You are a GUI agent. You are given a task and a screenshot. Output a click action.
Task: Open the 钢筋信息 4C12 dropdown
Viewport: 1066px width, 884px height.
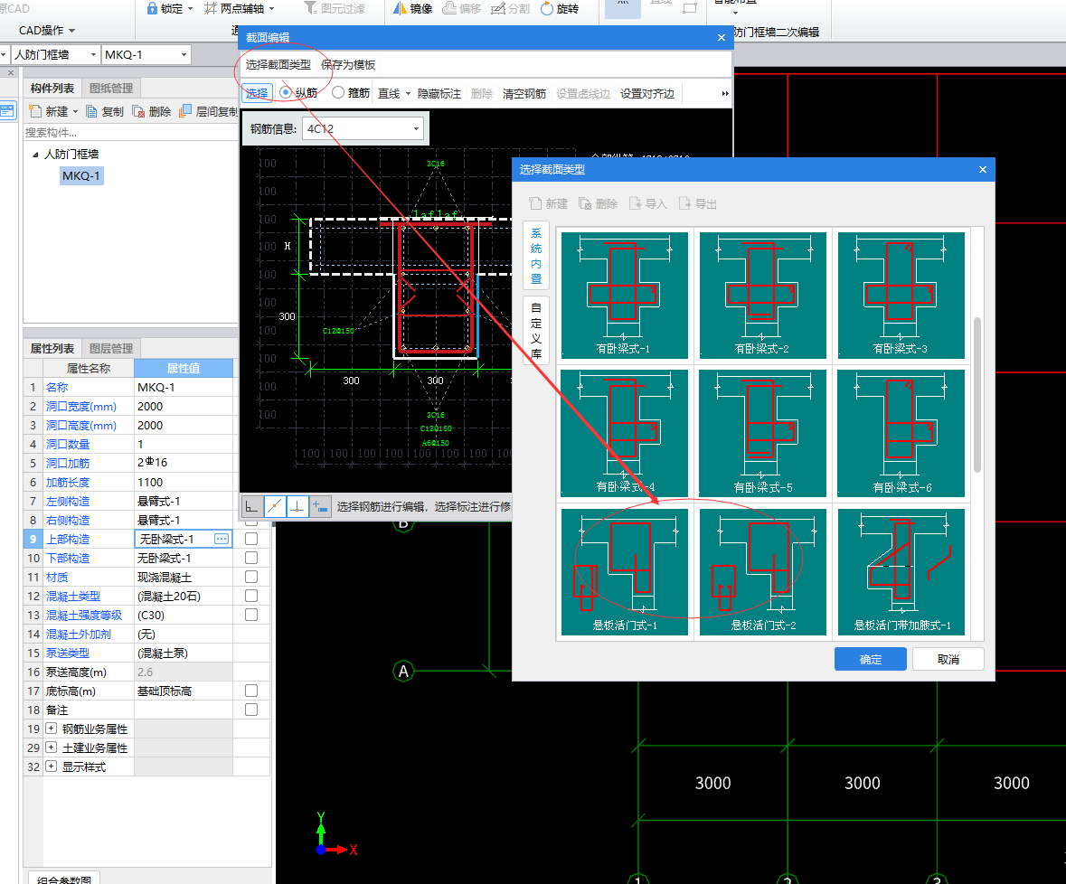click(416, 129)
